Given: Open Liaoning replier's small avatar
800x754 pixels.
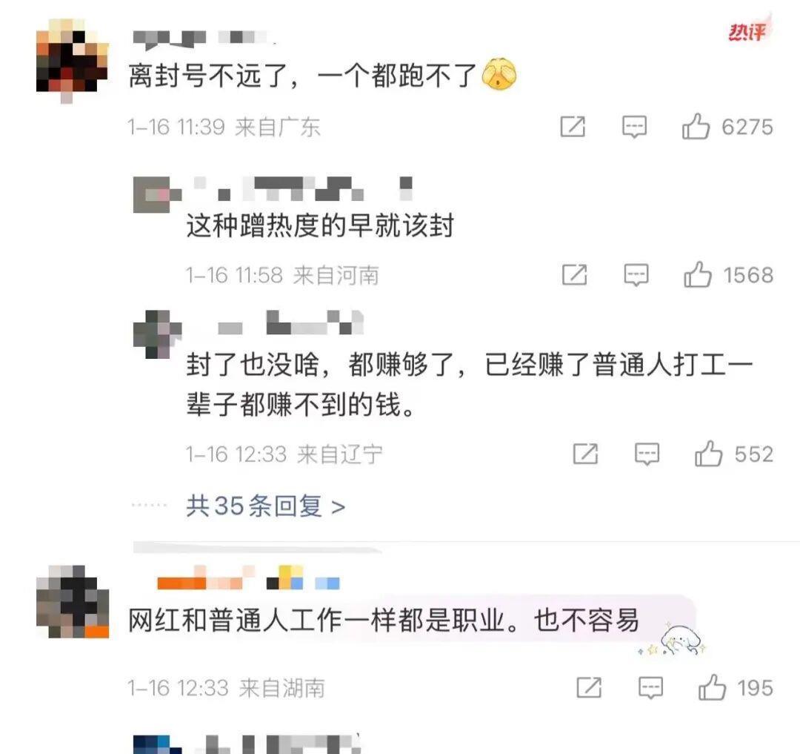Looking at the screenshot, I should point(157,334).
